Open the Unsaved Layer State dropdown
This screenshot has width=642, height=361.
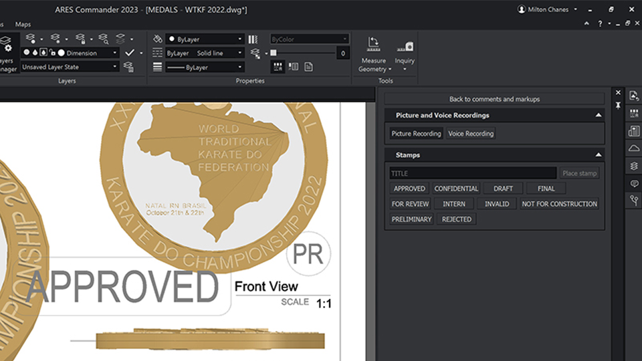point(114,67)
